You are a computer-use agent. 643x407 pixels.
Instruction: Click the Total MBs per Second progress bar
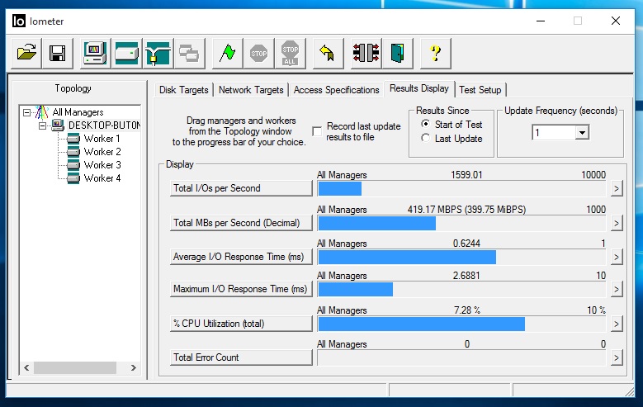pyautogui.click(x=461, y=223)
